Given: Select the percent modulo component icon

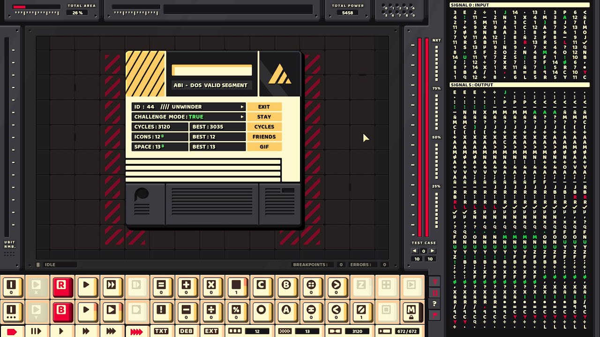Looking at the screenshot, I should pyautogui.click(x=236, y=311).
